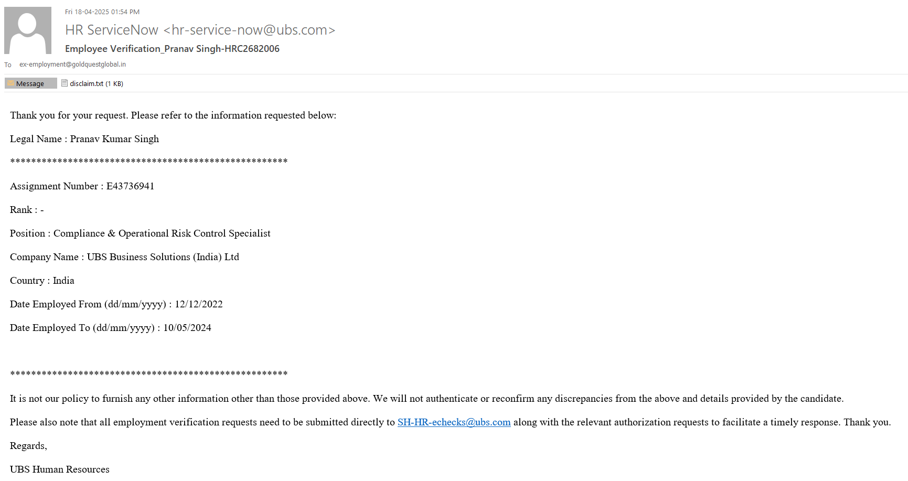Viewport: 908px width, 481px height.
Task: Click the Country India line
Action: (42, 281)
